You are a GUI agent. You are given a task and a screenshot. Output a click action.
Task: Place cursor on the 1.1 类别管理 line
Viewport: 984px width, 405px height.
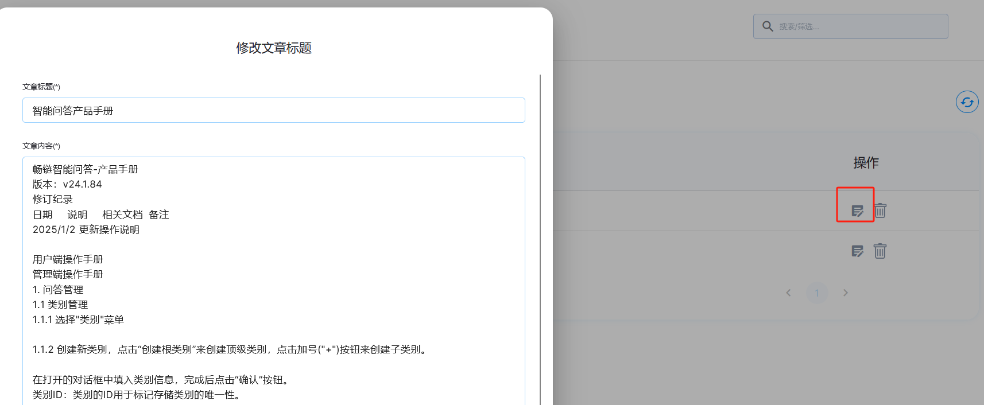[60, 305]
